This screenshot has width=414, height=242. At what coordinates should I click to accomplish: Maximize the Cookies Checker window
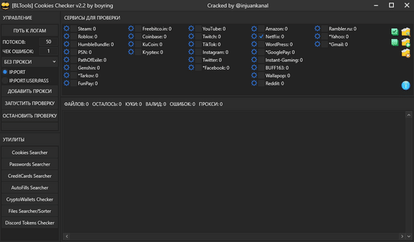[391, 5]
